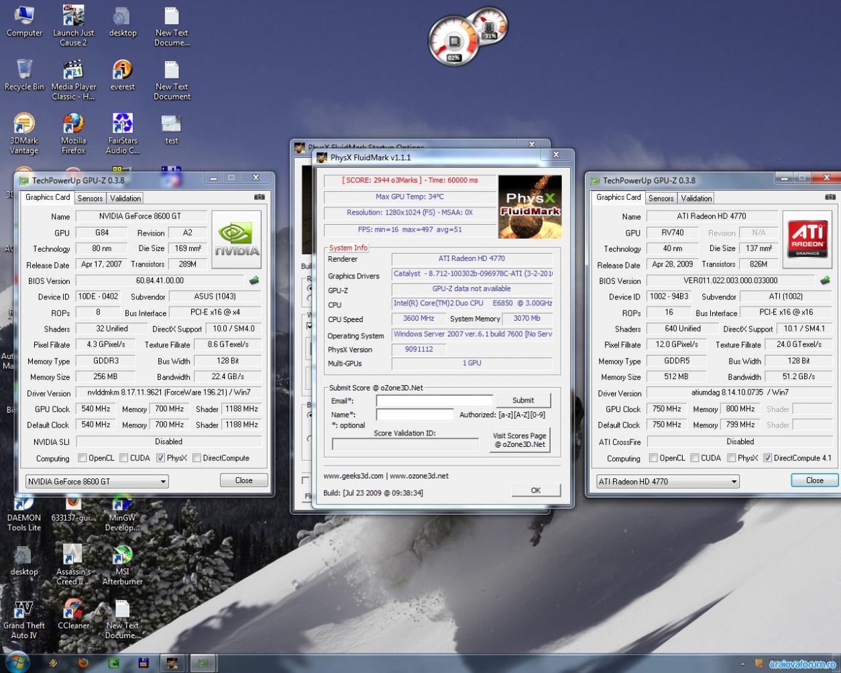The height and width of the screenshot is (673, 841).
Task: Select Graphics Card tab in ATI GPU-Z
Action: click(618, 197)
